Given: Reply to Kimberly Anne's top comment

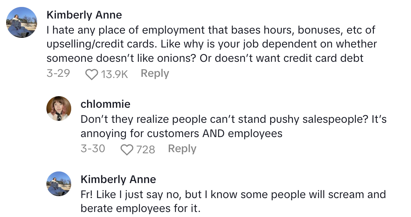Looking at the screenshot, I should 155,73.
